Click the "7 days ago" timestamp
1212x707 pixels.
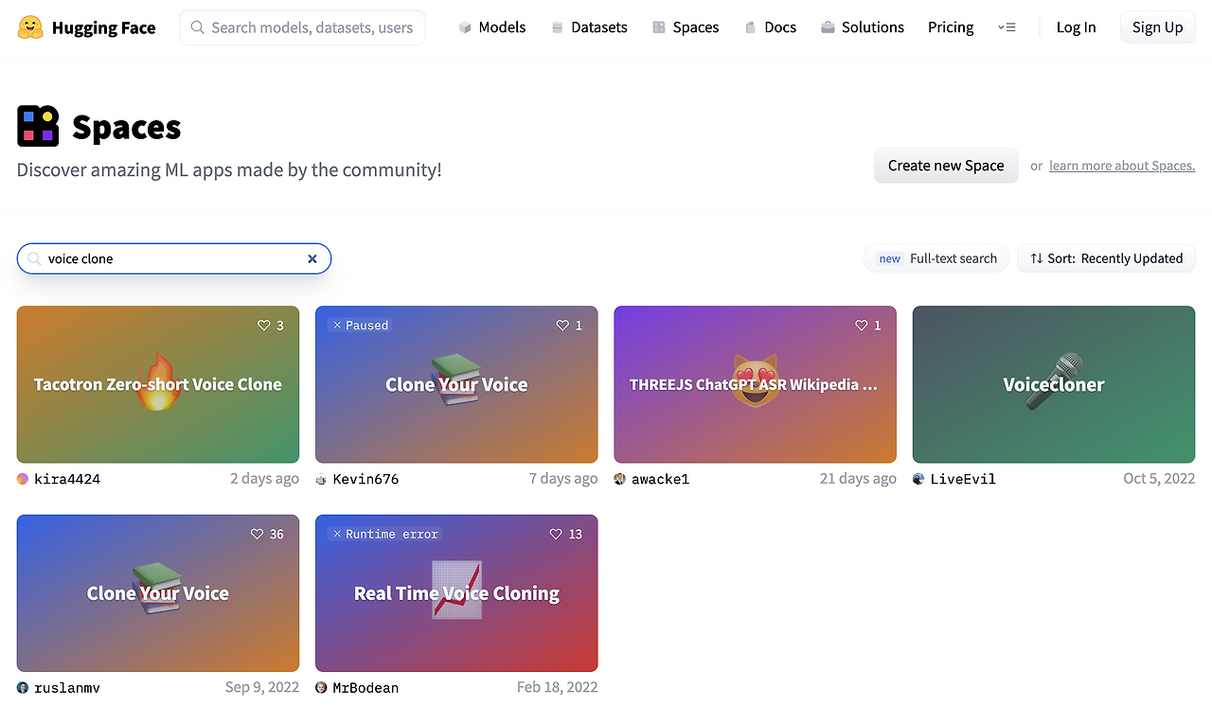[x=563, y=479]
